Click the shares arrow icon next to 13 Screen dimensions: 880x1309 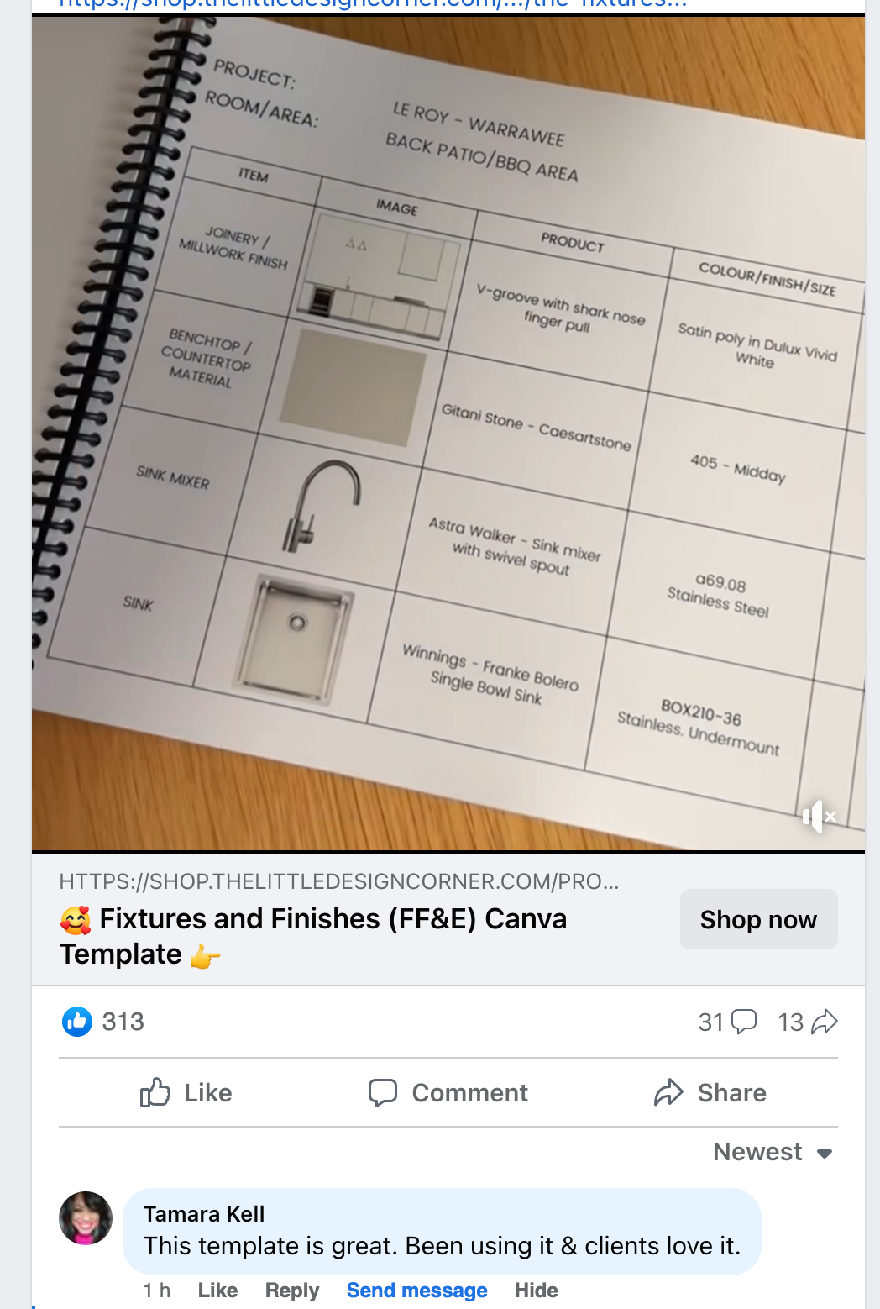[825, 1022]
